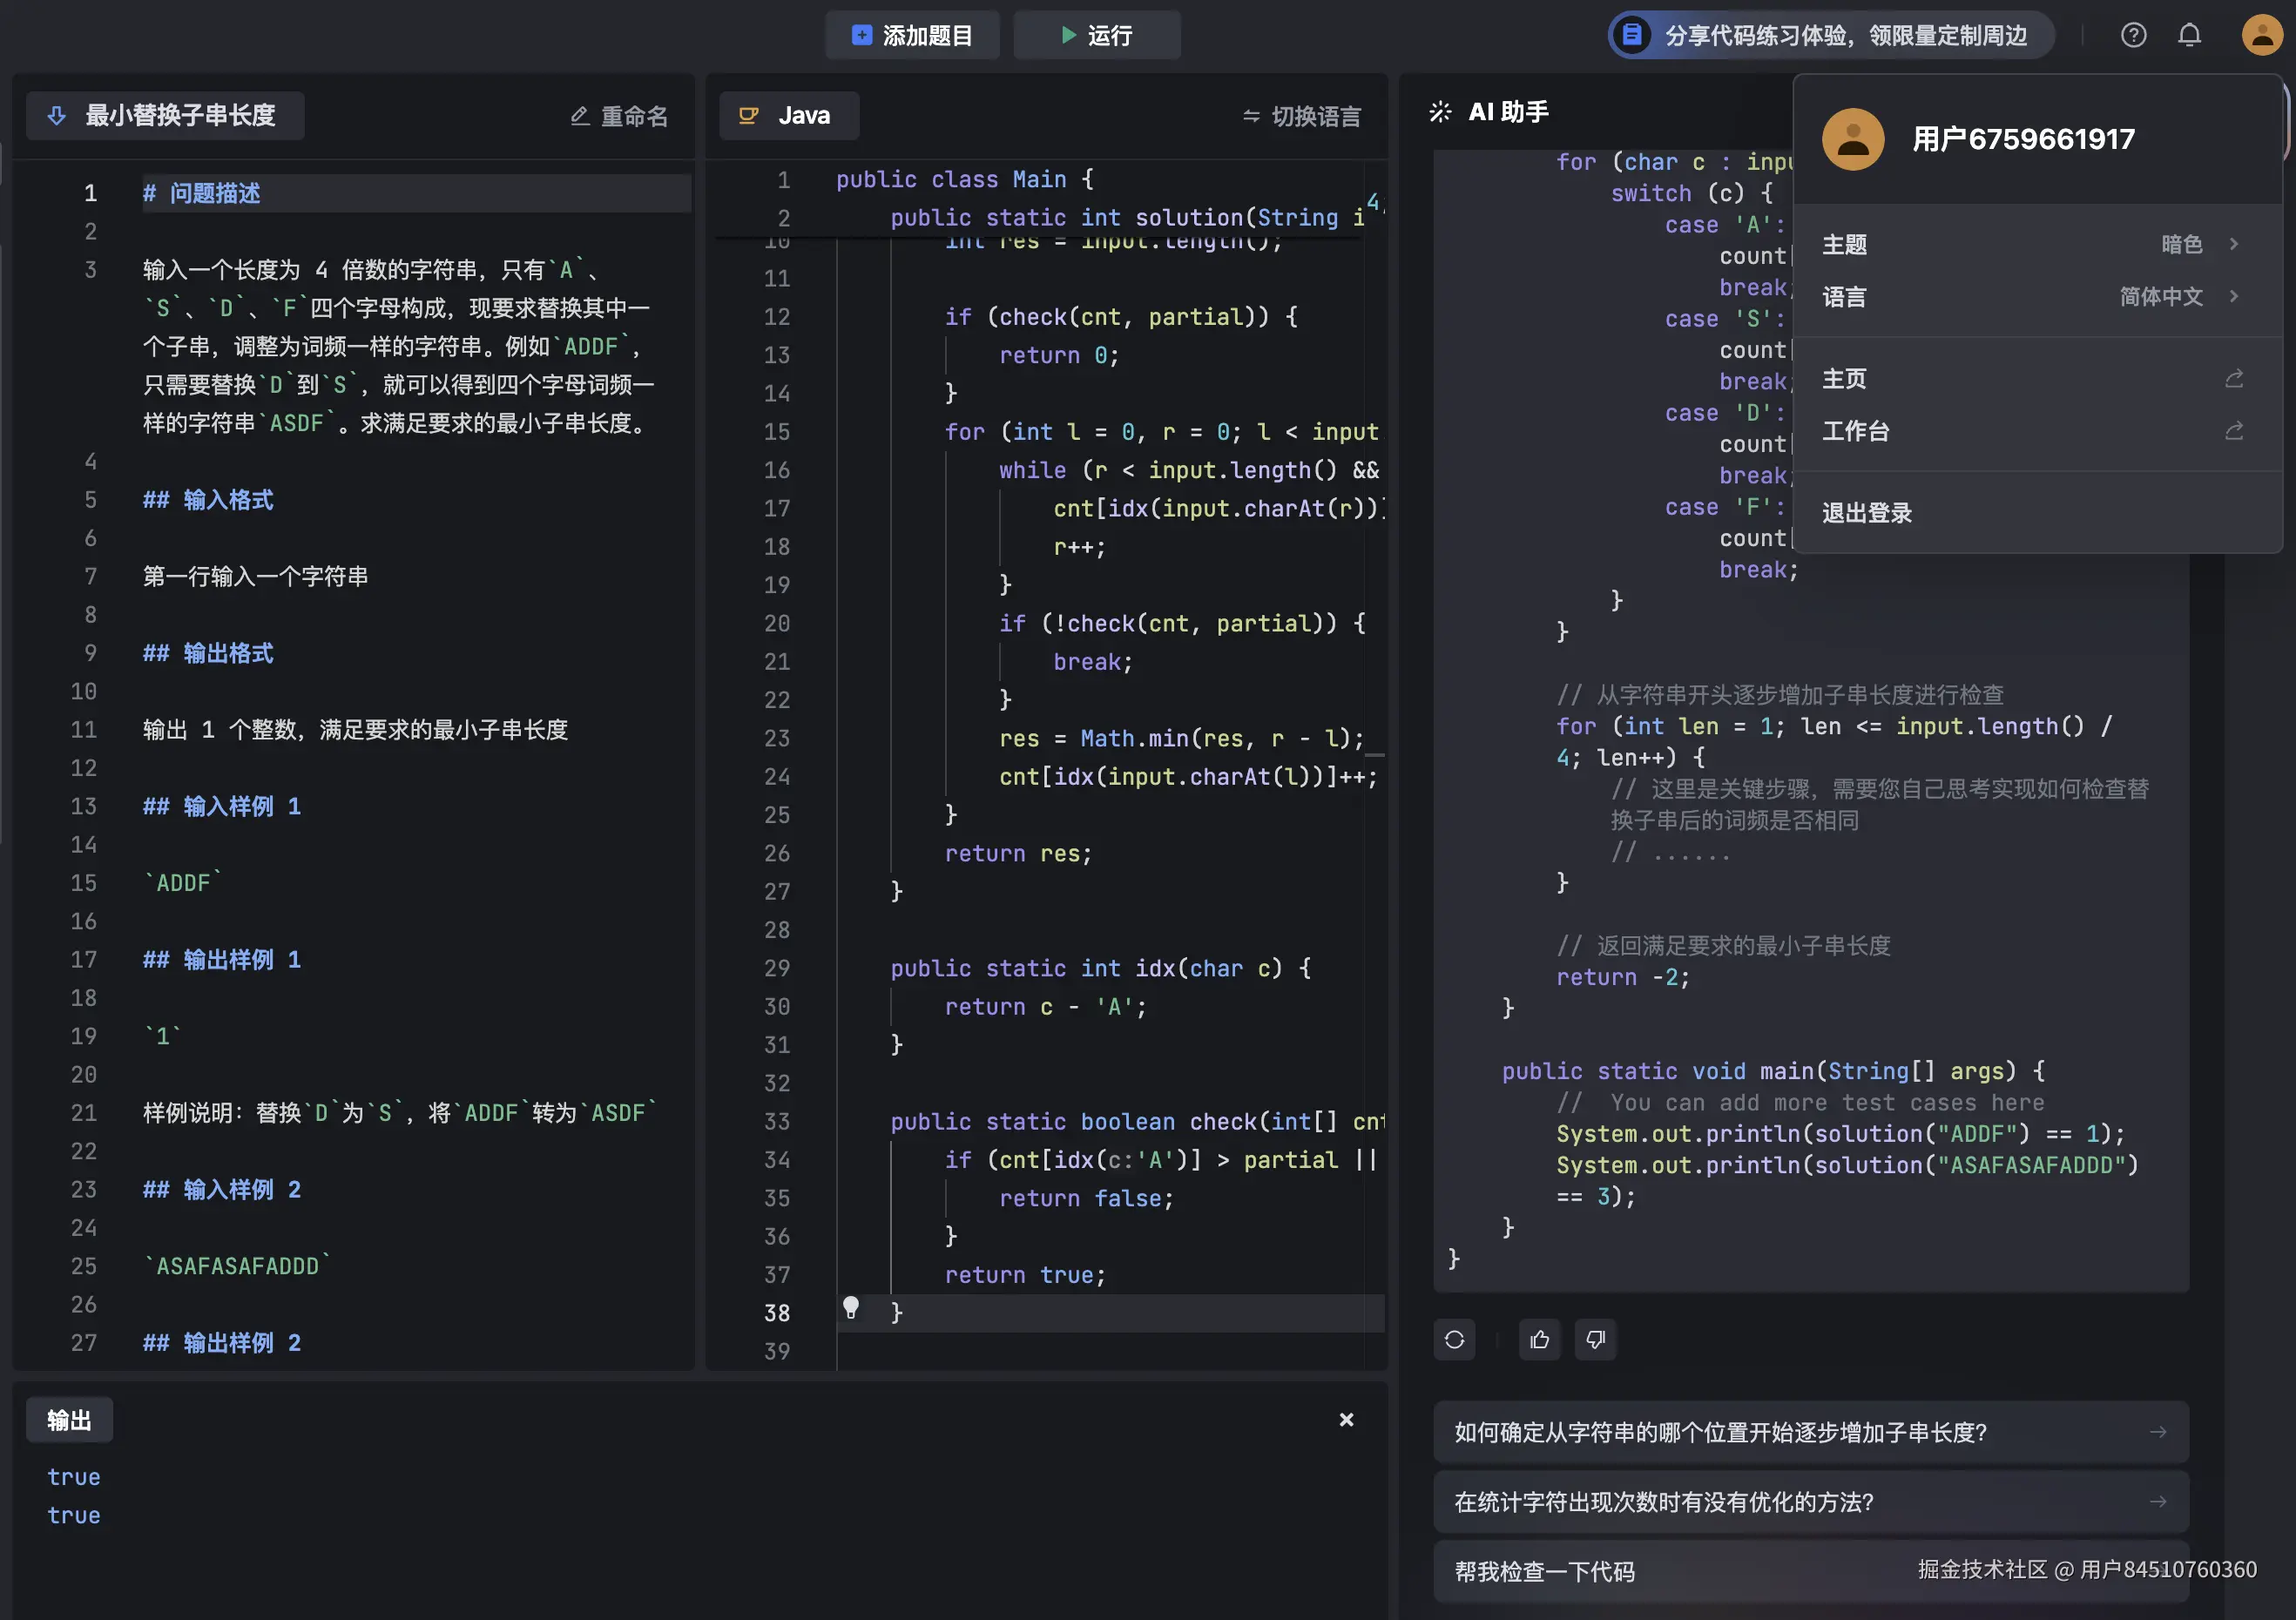Select 退出登录 in the user menu
Viewport: 2296px width, 1620px height.
click(x=1867, y=513)
